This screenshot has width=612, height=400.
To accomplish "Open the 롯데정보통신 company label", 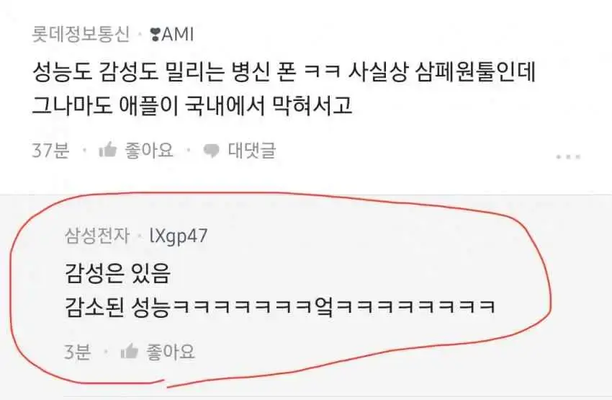I will (x=81, y=35).
